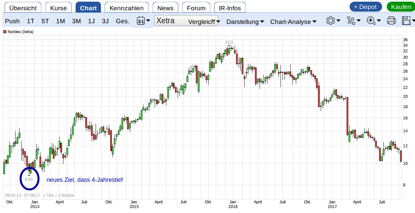This screenshot has height=213, width=415.
Task: Switch to the Kurse tab
Action: point(58,8)
